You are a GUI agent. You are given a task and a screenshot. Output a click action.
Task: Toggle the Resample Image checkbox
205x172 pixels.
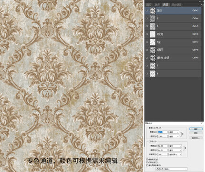(147, 165)
